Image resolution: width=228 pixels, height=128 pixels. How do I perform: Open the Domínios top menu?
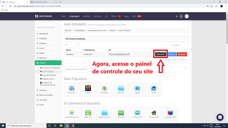(x=87, y=16)
